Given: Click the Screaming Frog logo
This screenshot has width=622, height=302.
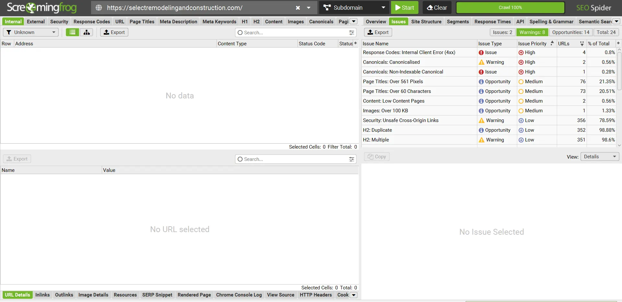Looking at the screenshot, I should click(x=41, y=8).
